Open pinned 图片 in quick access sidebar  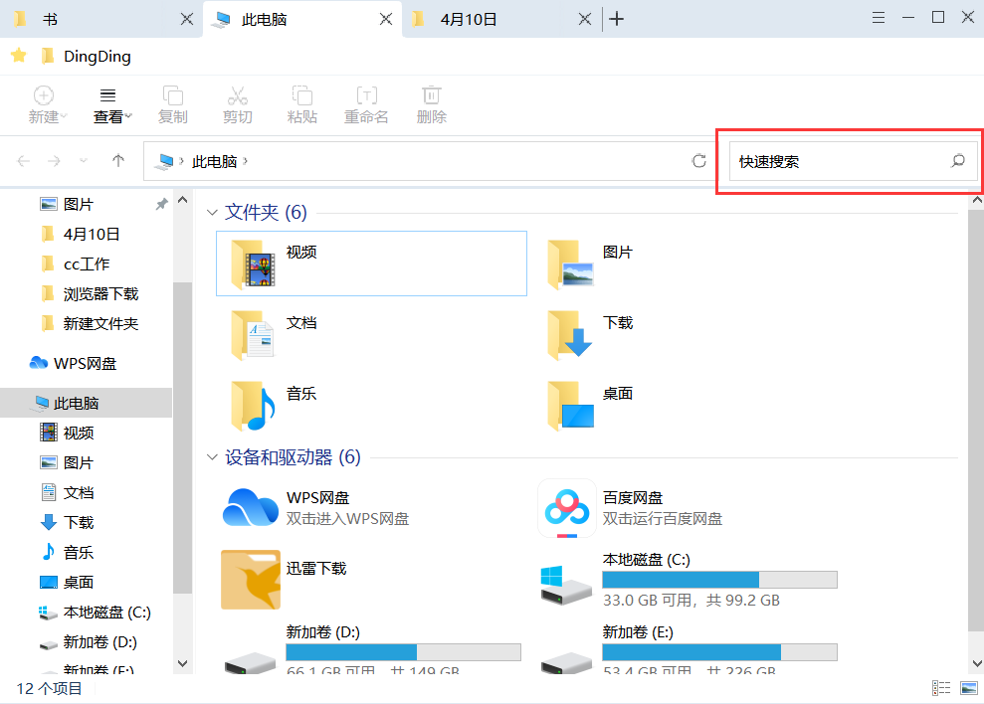tap(67, 204)
